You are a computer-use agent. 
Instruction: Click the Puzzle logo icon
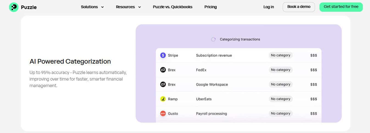[x=14, y=7]
